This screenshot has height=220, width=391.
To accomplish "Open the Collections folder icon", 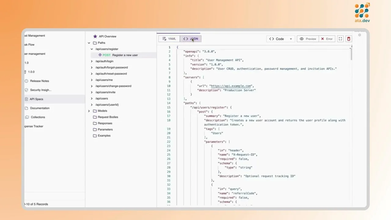I will [27, 117].
